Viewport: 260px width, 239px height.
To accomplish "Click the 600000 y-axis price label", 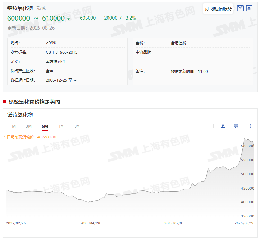I will point(247,146).
